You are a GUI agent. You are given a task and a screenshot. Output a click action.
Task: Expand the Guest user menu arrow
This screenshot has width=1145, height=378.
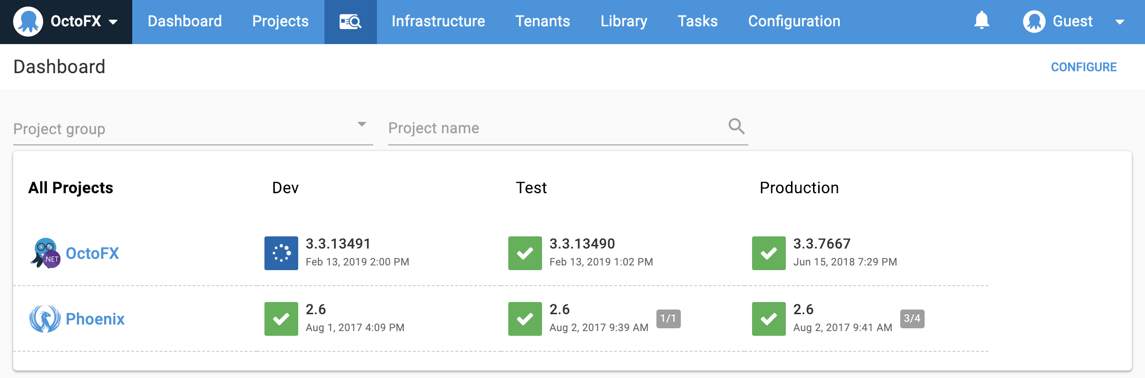pos(1120,22)
